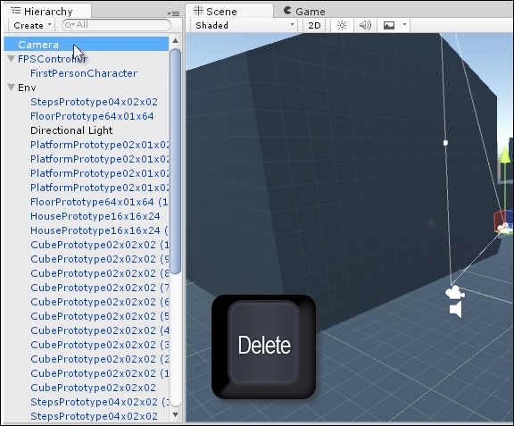Image resolution: width=514 pixels, height=426 pixels.
Task: Switch to the Game tab
Action: click(304, 11)
